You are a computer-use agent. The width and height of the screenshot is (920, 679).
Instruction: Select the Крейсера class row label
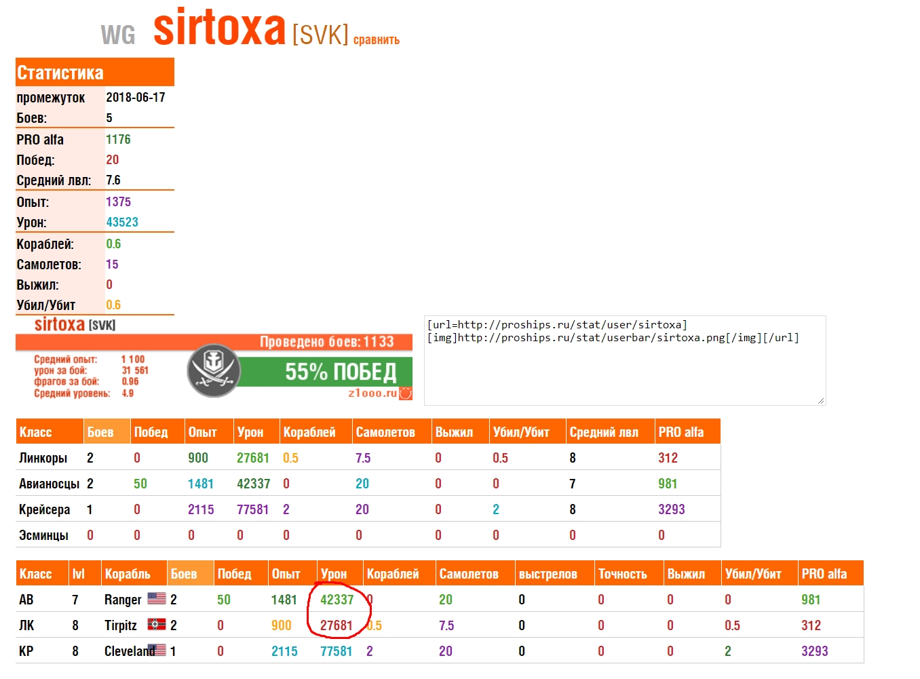point(45,509)
